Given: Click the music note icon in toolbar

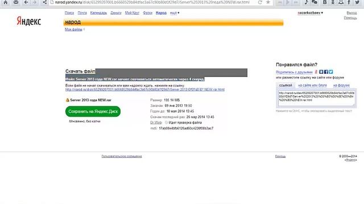Looking at the screenshot, I should click(306, 2).
